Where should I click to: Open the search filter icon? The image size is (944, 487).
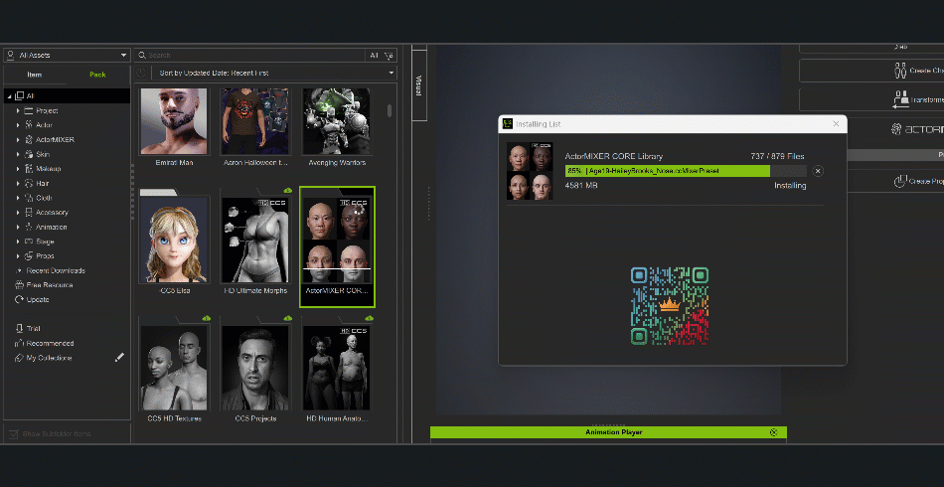tap(389, 56)
